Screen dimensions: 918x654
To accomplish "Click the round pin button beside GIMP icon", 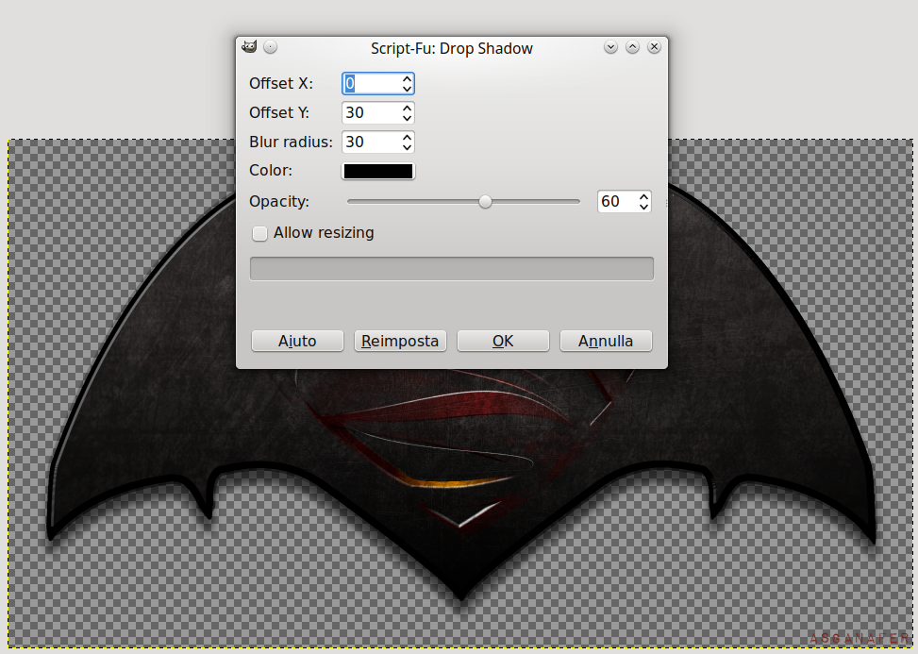I will pyautogui.click(x=270, y=47).
